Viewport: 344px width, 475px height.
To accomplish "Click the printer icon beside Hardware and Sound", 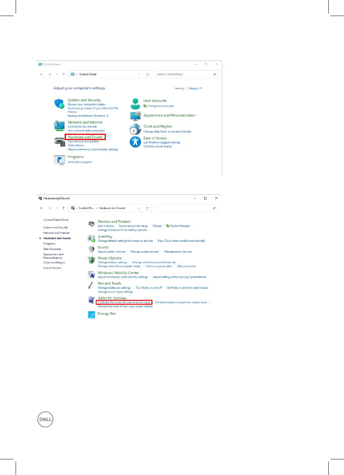I will (x=60, y=141).
